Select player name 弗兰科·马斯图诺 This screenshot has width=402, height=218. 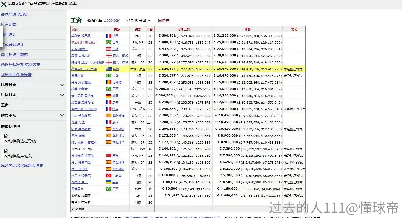(x=82, y=149)
